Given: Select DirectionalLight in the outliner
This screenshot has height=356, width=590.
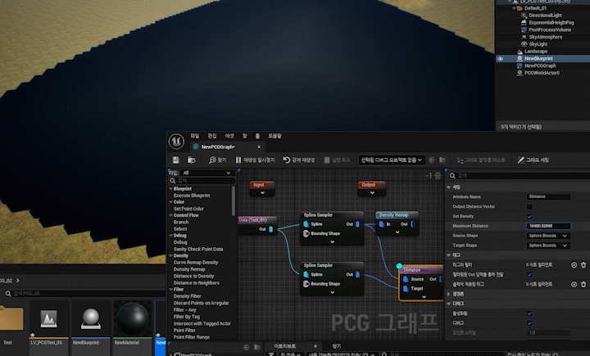Looking at the screenshot, I should 545,16.
